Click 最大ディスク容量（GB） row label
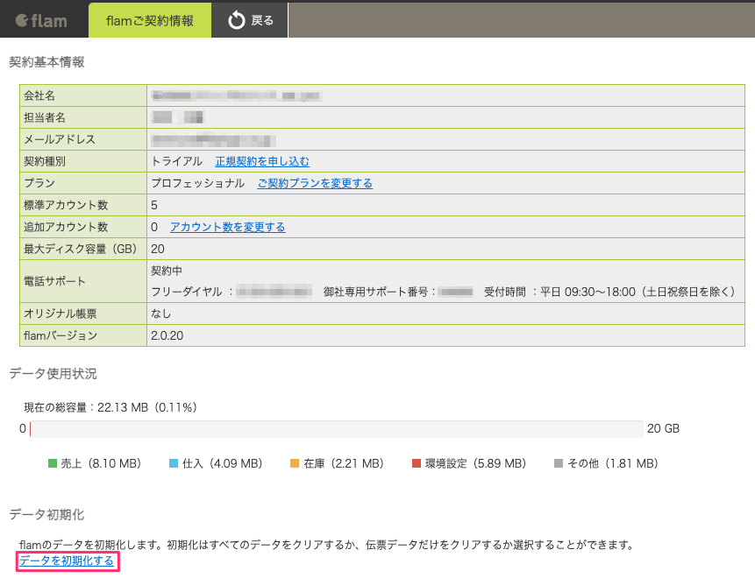The height and width of the screenshot is (578, 755). pos(82,249)
